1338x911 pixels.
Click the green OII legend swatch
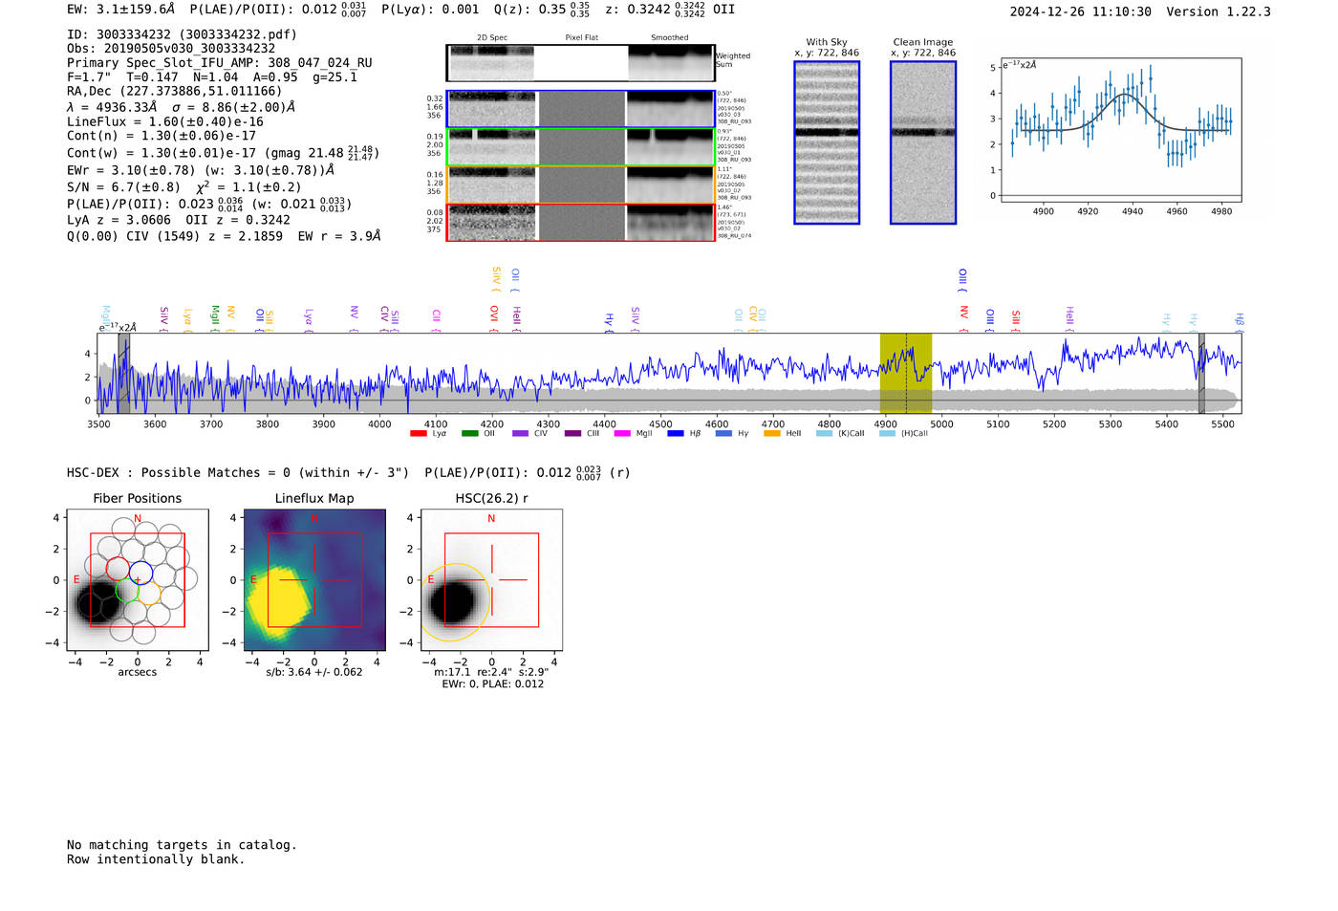point(469,434)
